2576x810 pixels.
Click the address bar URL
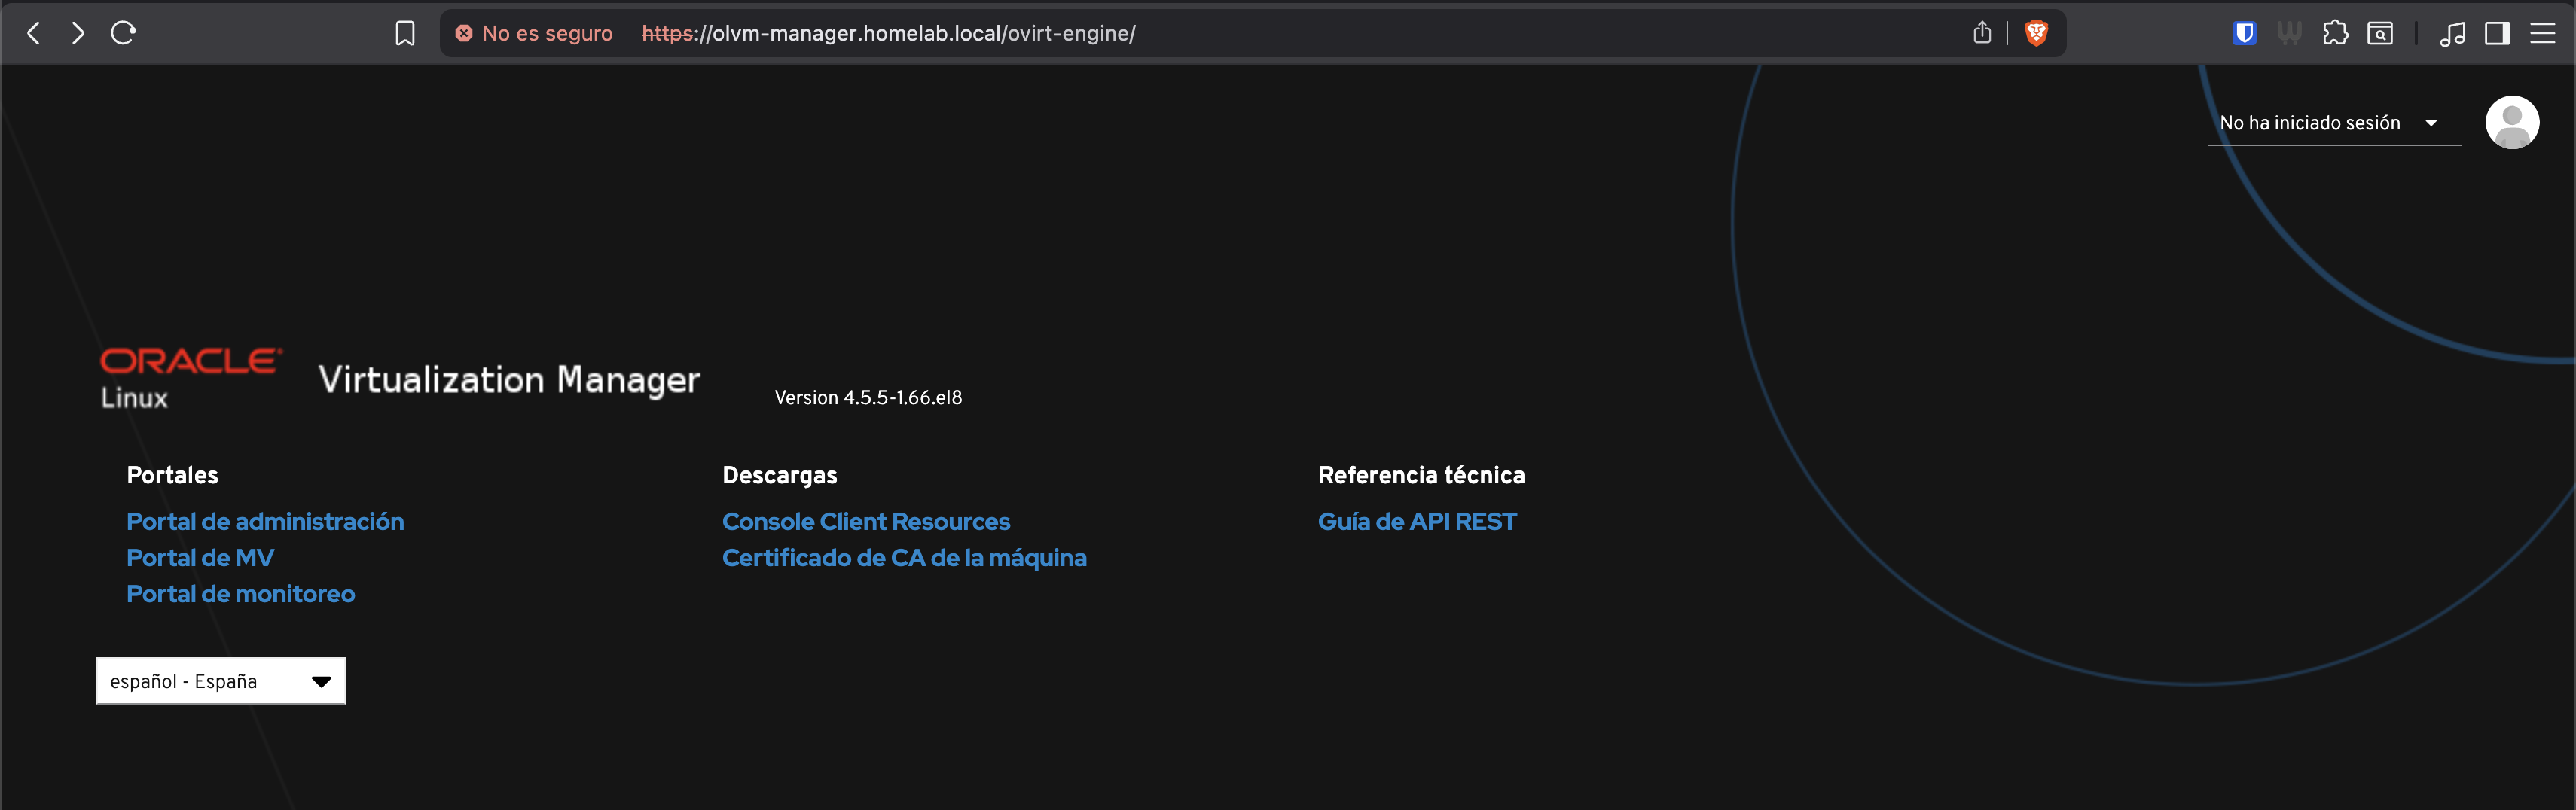click(x=888, y=33)
